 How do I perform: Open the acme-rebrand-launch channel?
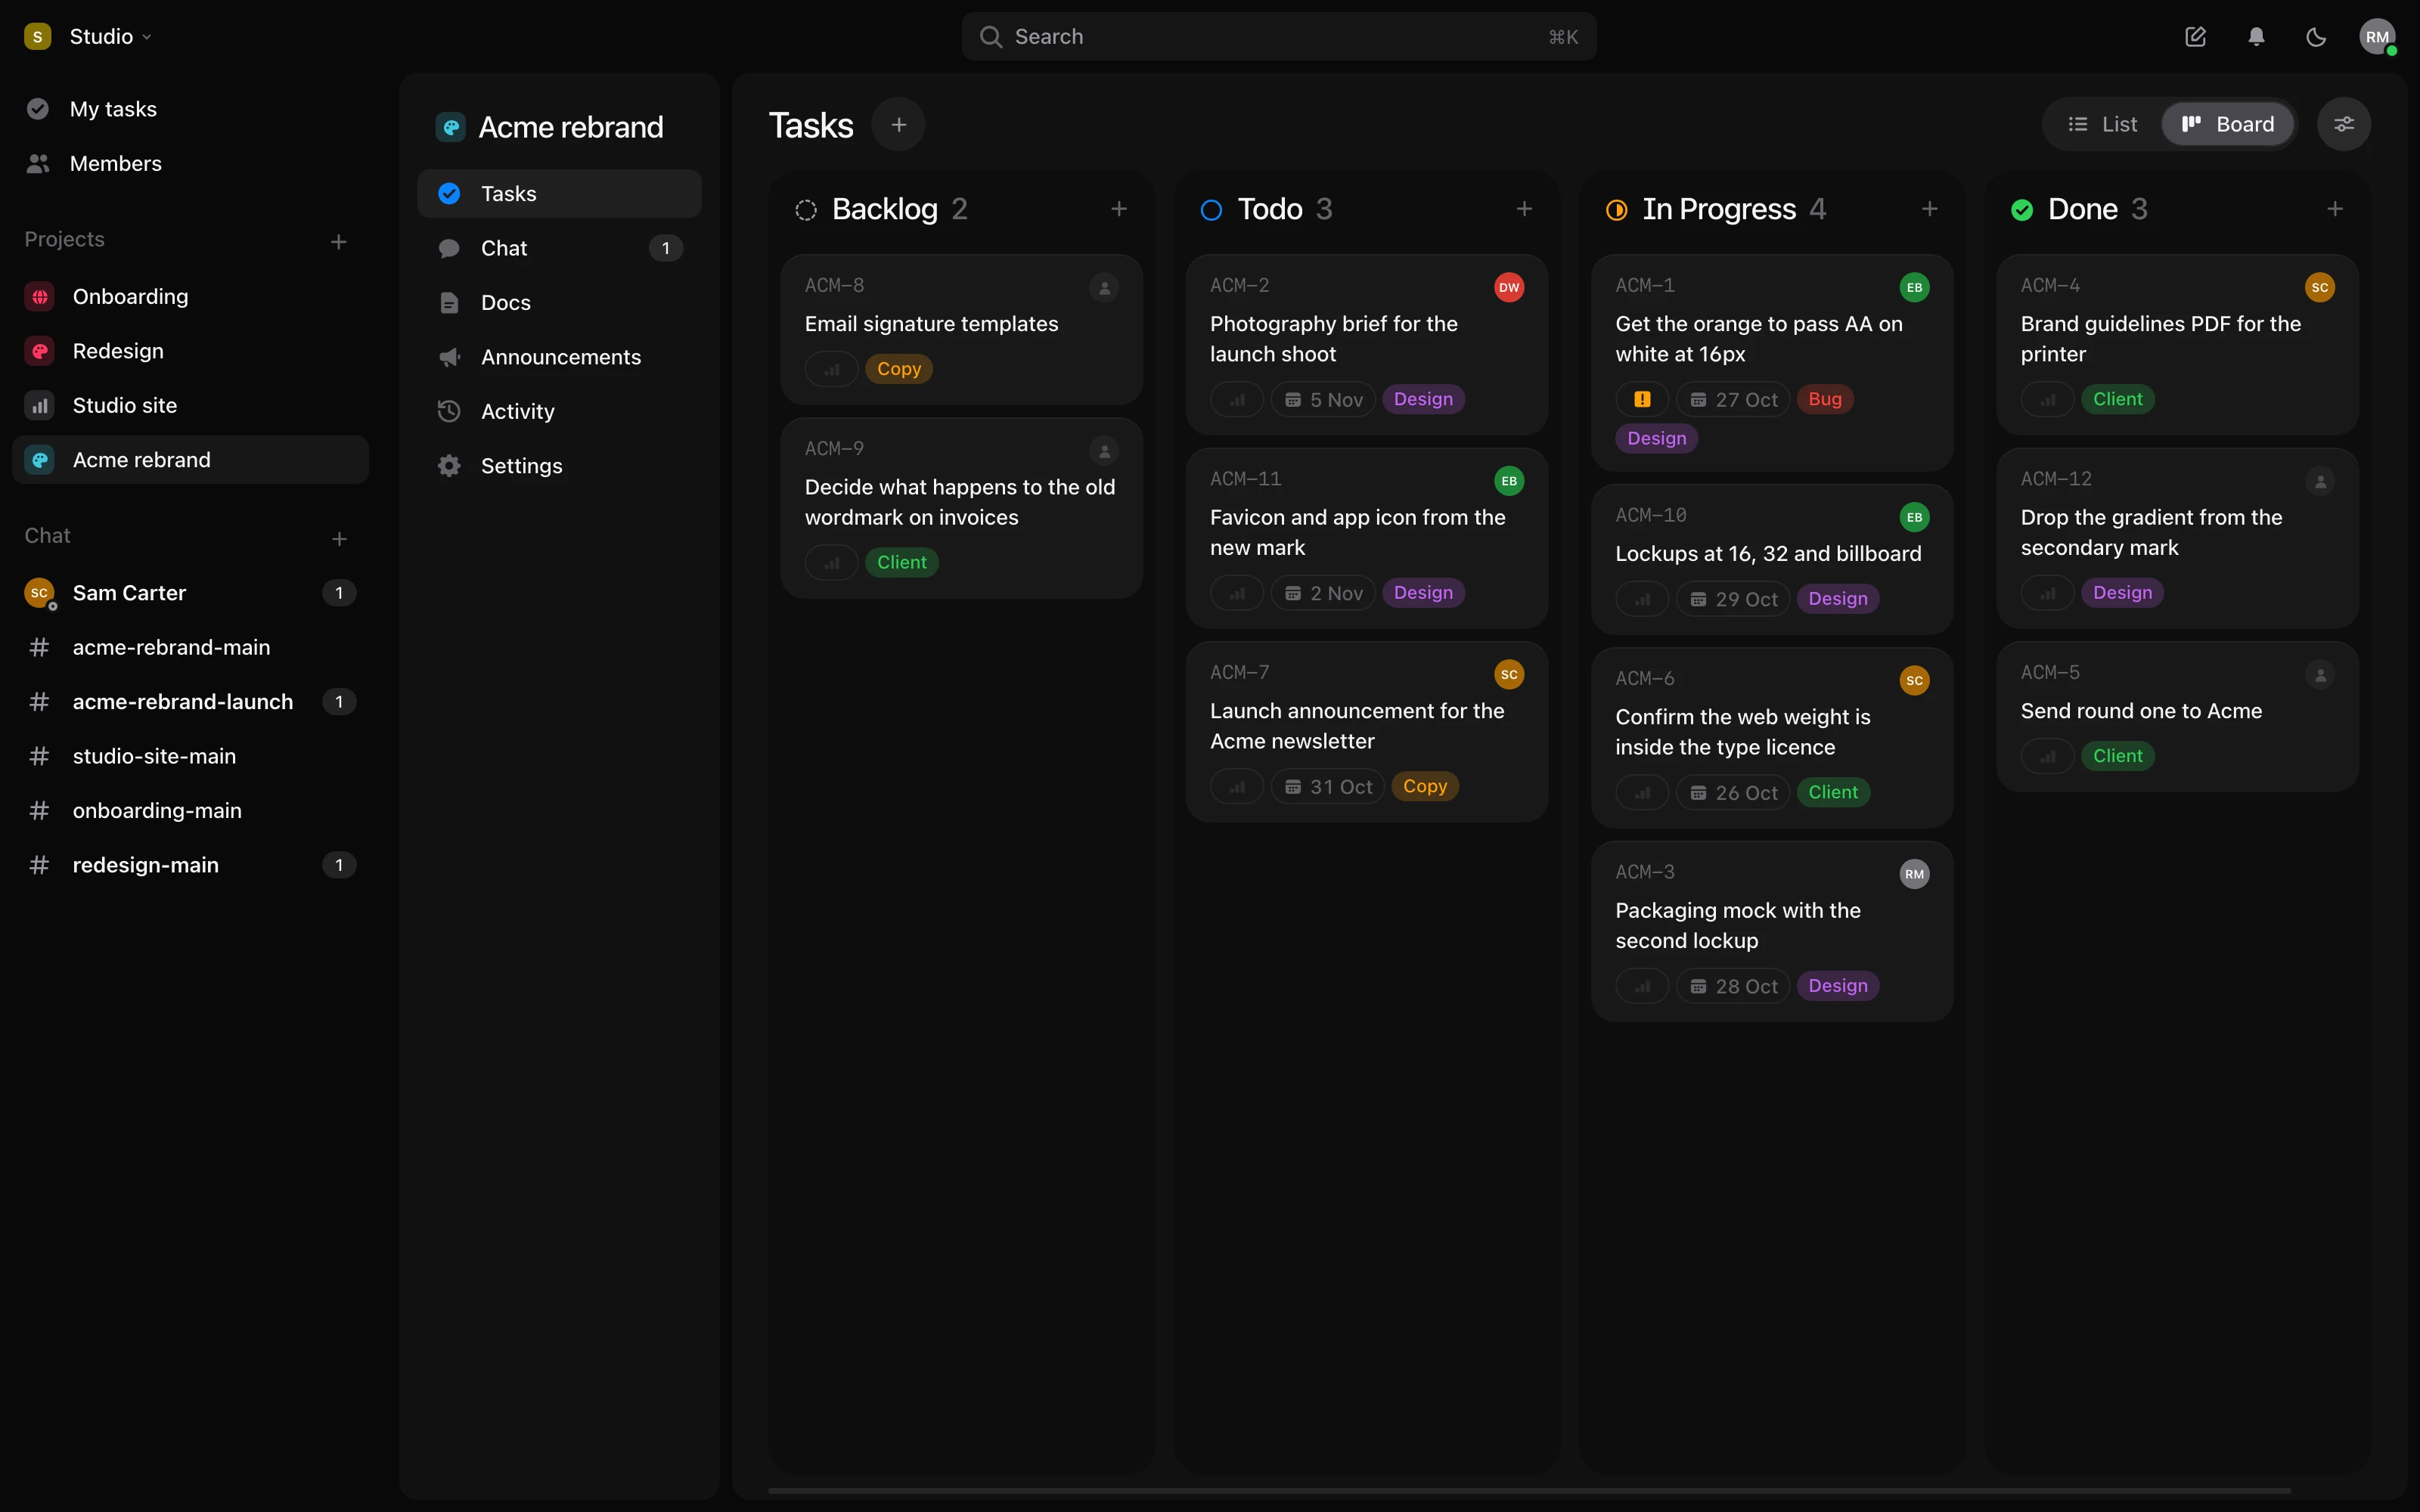(190, 702)
